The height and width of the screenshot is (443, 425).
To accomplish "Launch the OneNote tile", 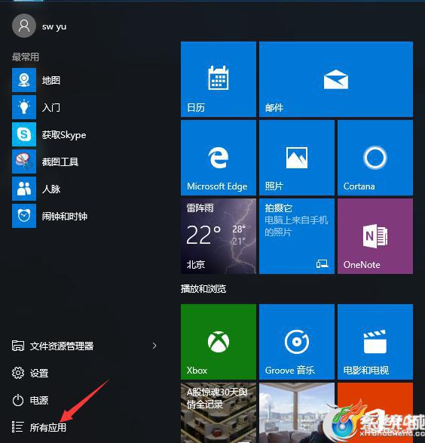I will pos(375,236).
